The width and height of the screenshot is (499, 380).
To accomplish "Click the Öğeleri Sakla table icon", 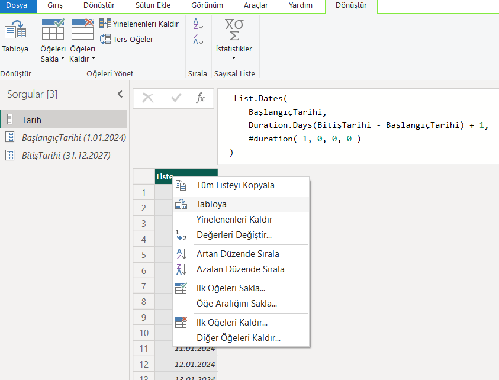I will [53, 29].
